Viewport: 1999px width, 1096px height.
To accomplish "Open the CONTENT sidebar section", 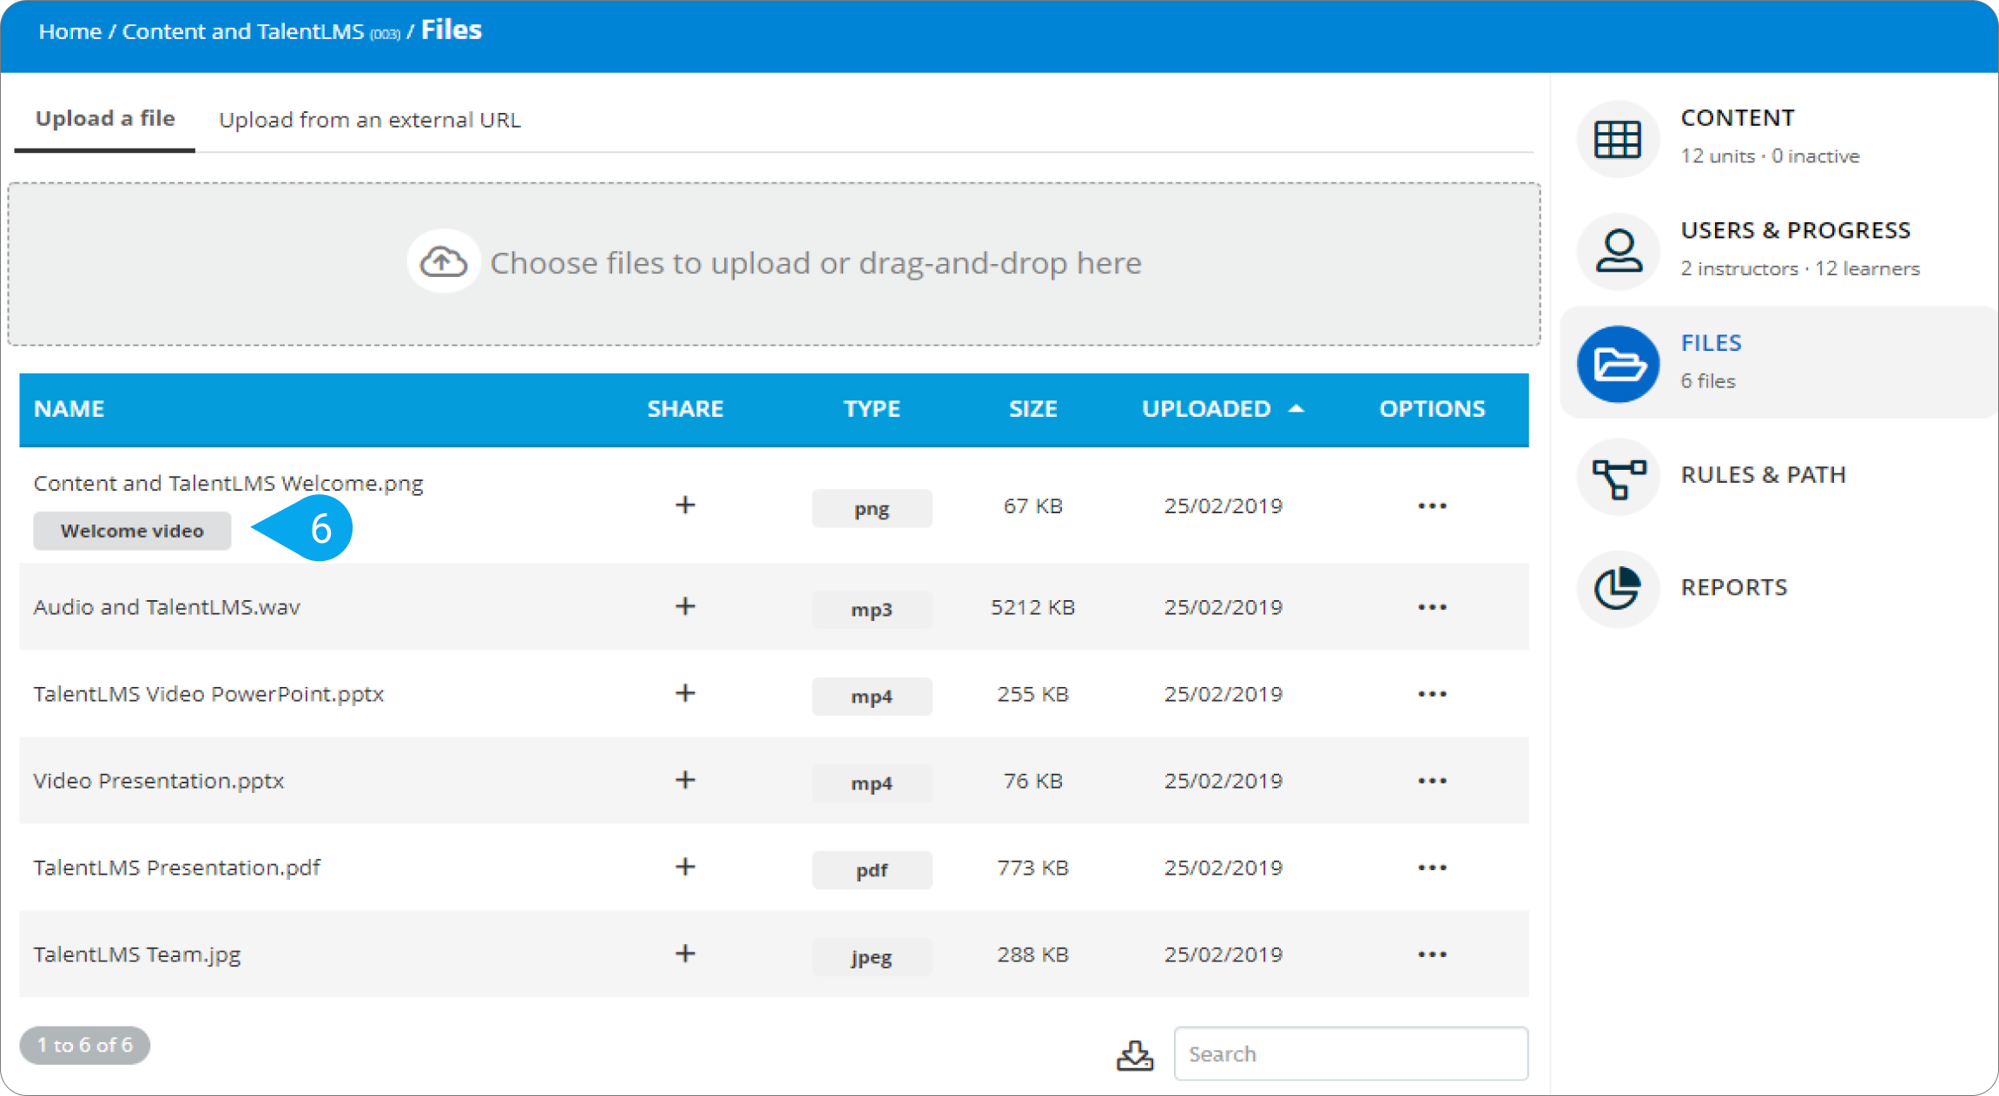I will click(x=1737, y=117).
